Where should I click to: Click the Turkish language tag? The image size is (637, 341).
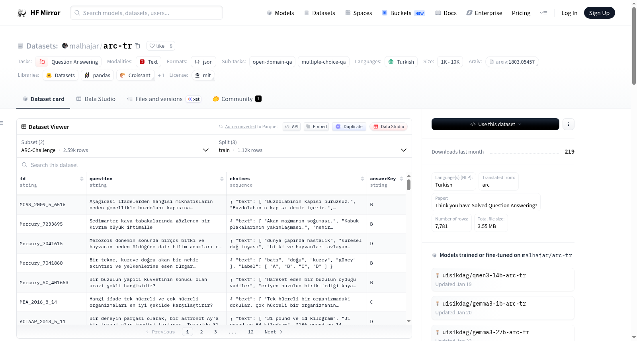tap(401, 62)
